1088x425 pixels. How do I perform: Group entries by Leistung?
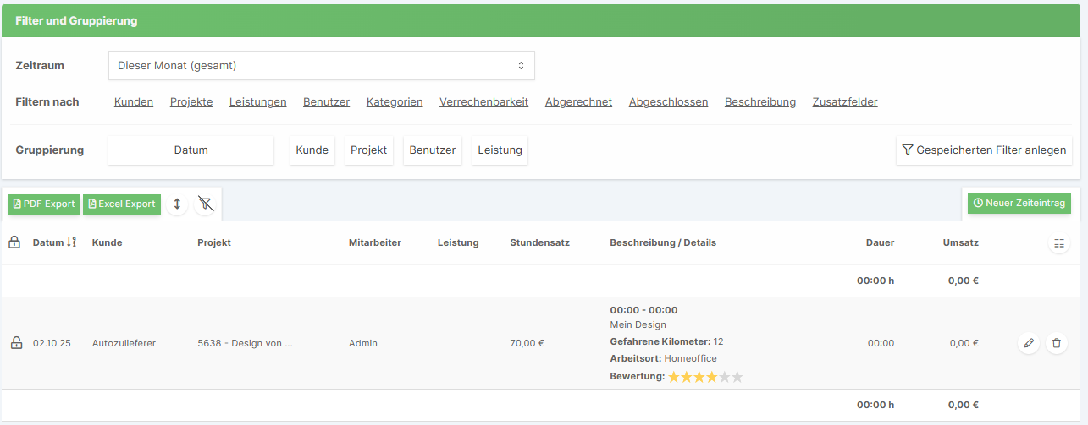tap(500, 150)
